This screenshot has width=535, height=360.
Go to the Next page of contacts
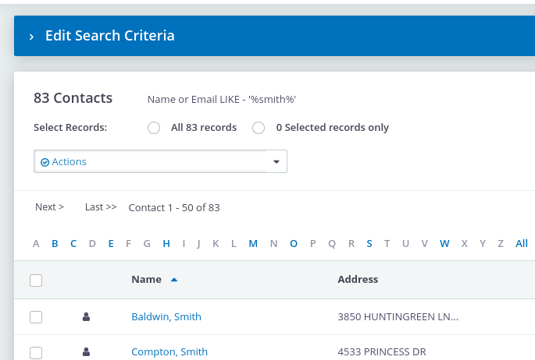coord(49,206)
